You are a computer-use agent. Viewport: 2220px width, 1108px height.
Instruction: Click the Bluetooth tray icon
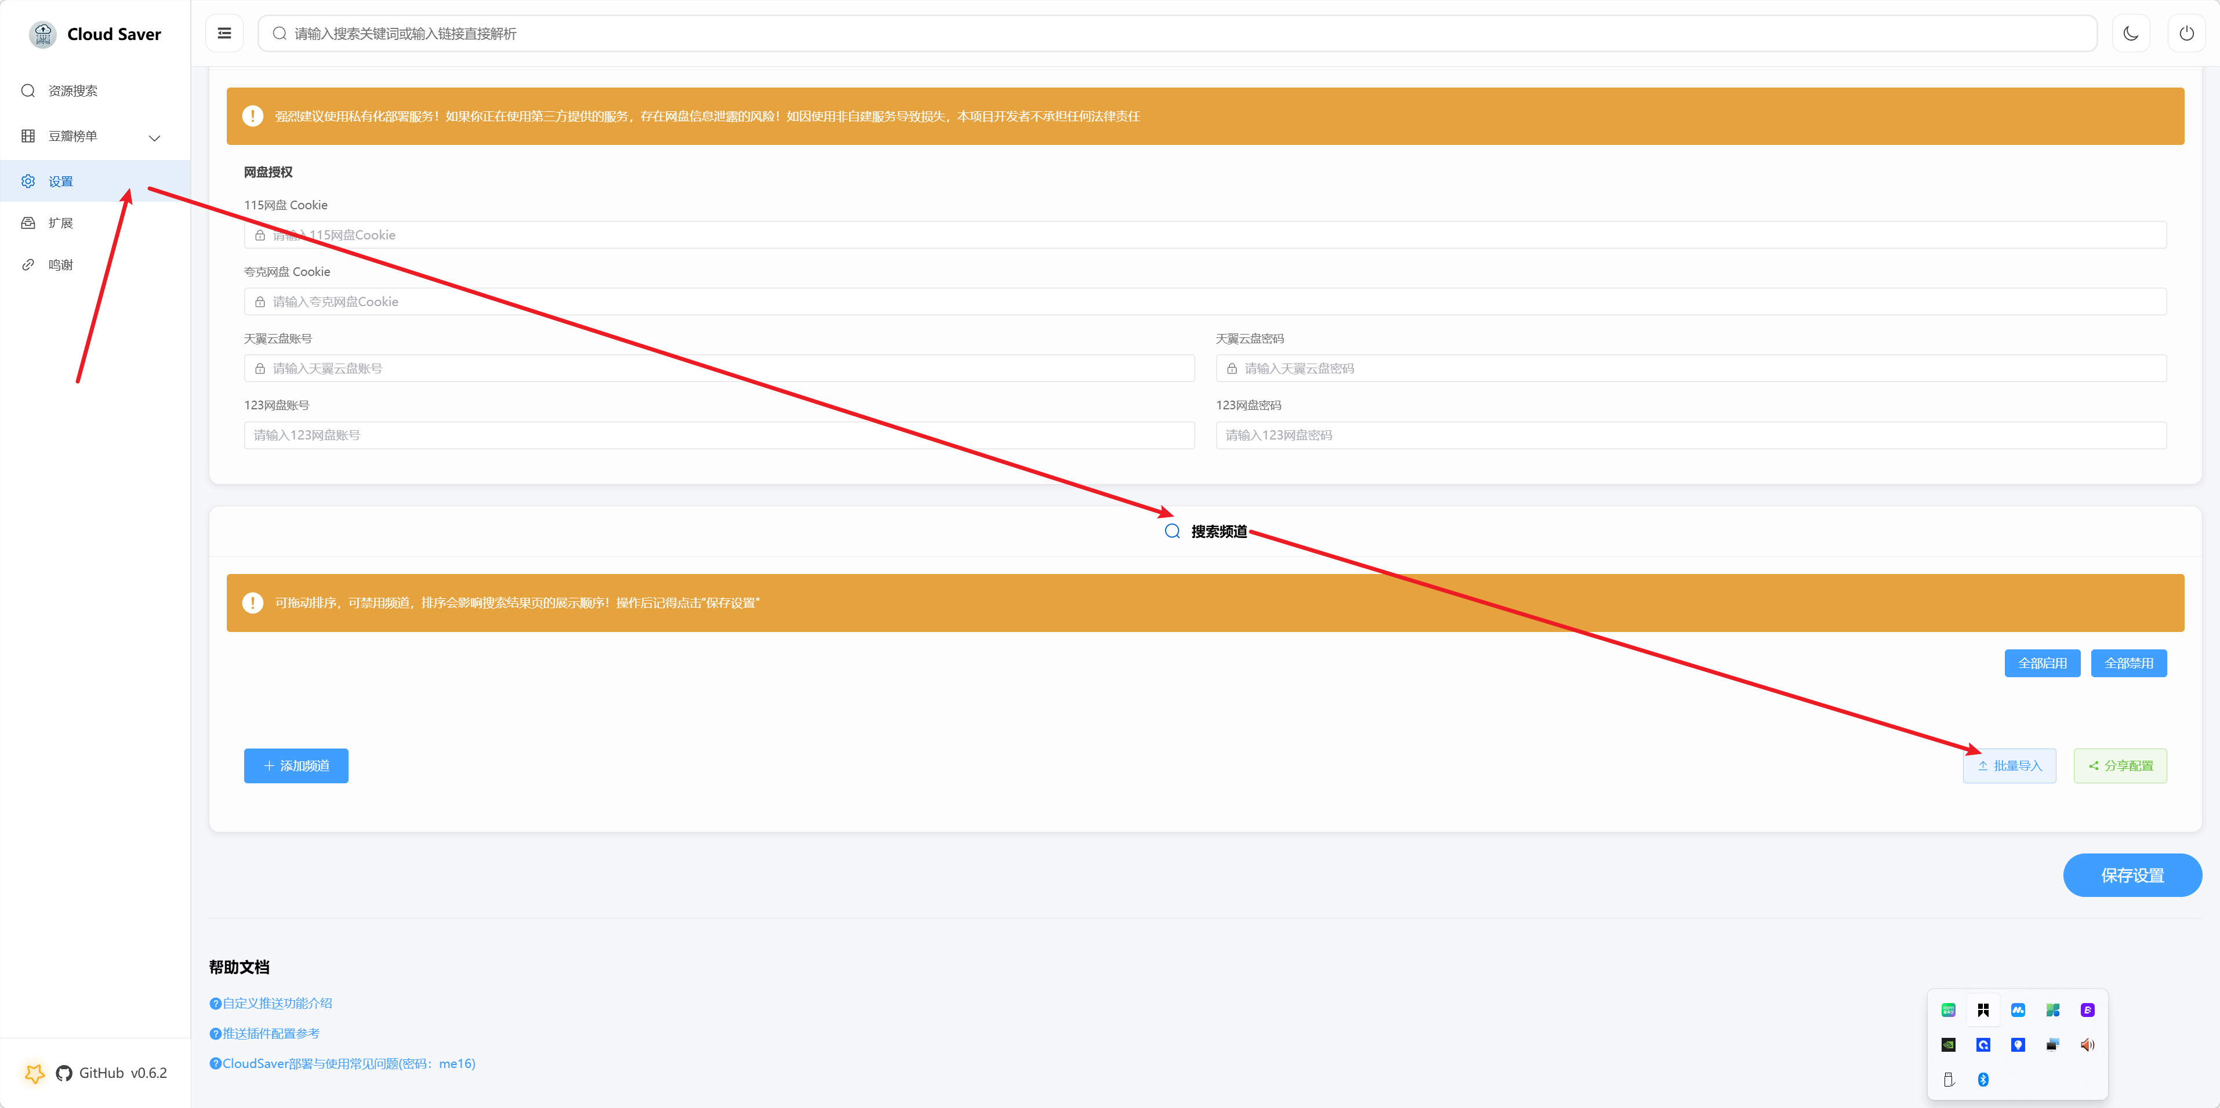pos(1982,1080)
